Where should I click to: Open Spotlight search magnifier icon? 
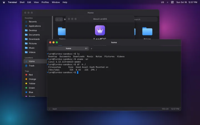coord(167,2)
